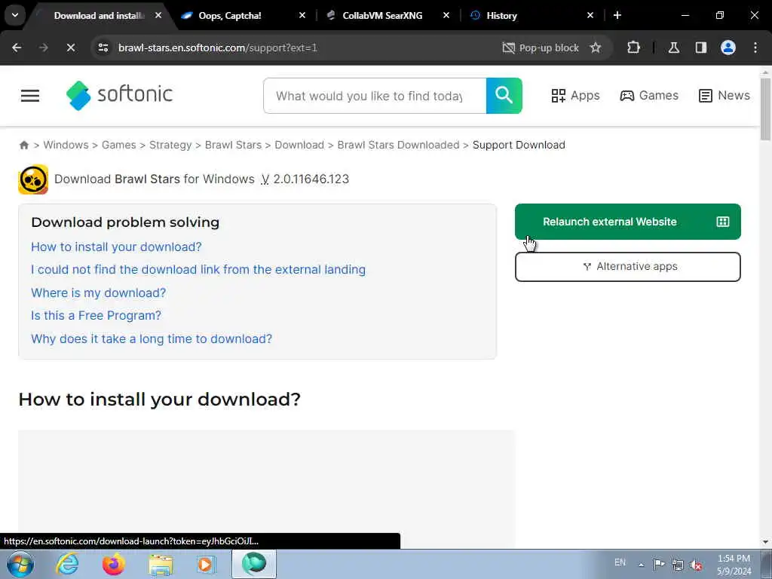Viewport: 772px width, 579px height.
Task: Click the search magnifier button
Action: point(504,96)
